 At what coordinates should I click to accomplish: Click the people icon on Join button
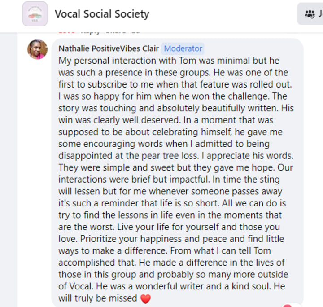[310, 14]
